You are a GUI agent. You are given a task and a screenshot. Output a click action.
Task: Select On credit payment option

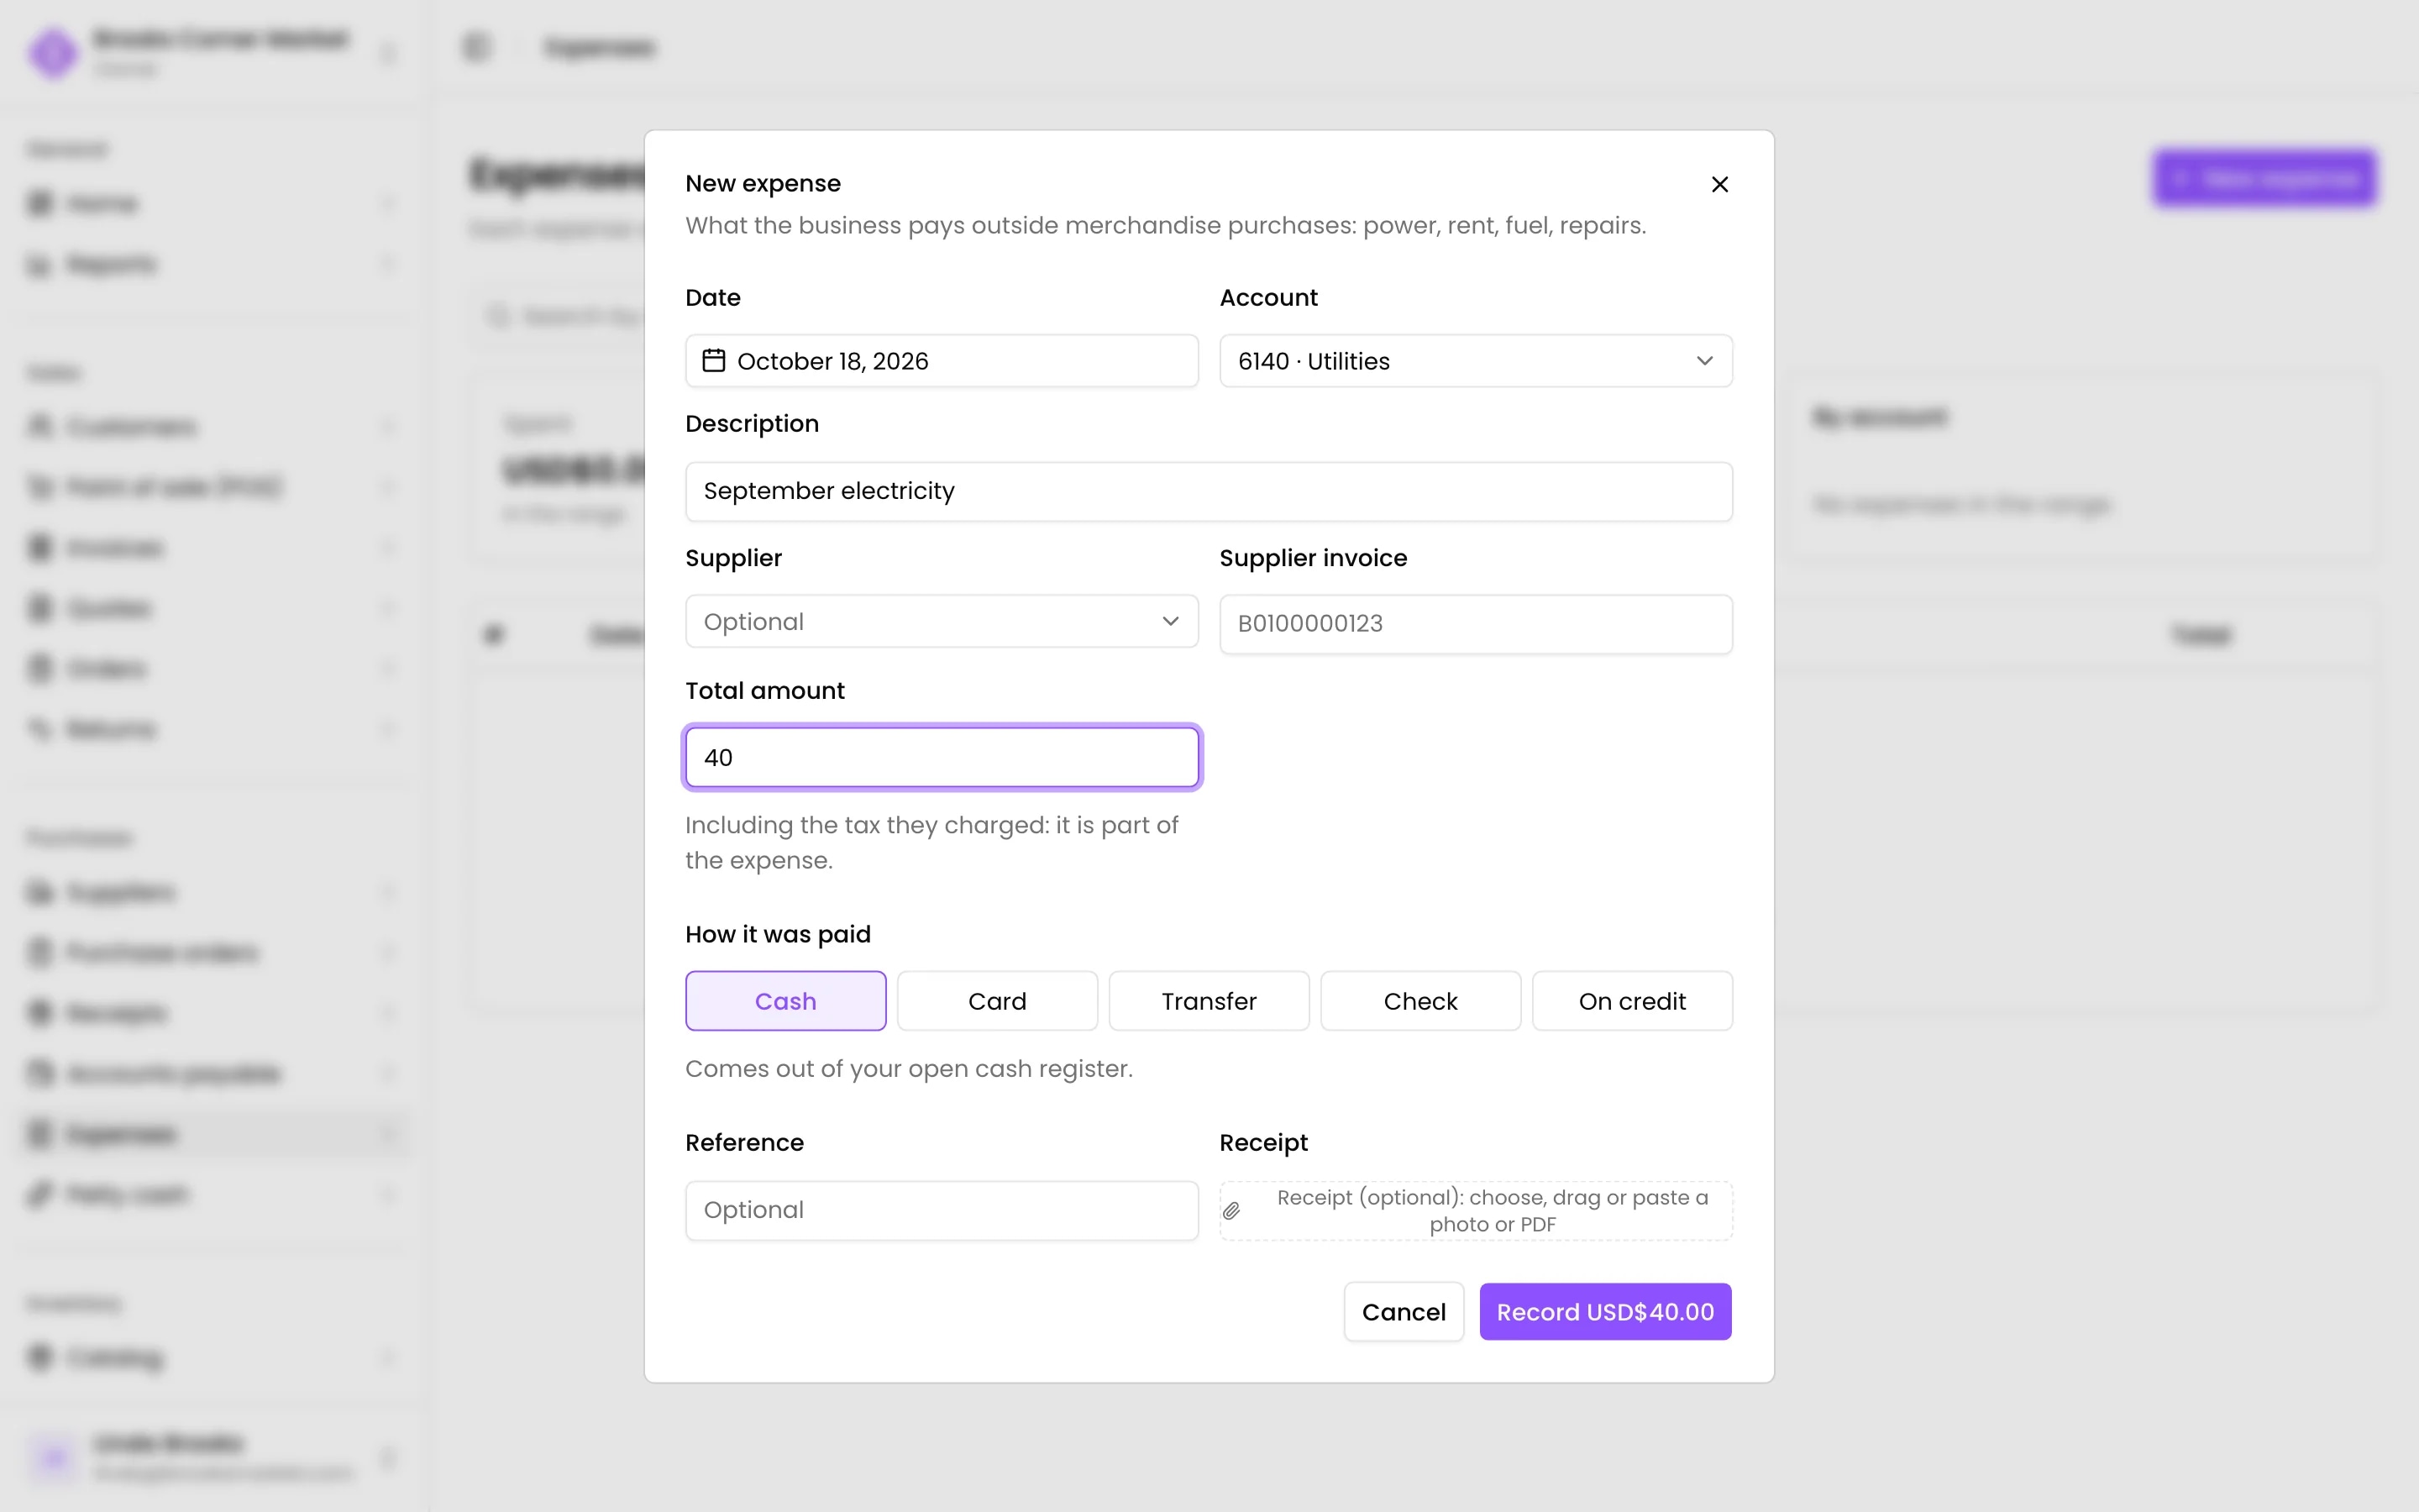point(1632,1001)
